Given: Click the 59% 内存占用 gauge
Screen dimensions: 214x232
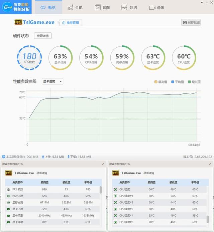Looking at the screenshot, I should (x=122, y=58).
